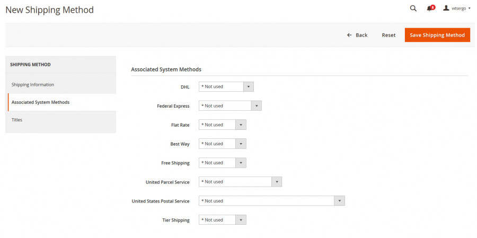Open the Best Way dropdown
This screenshot has width=477, height=238.
coord(223,144)
